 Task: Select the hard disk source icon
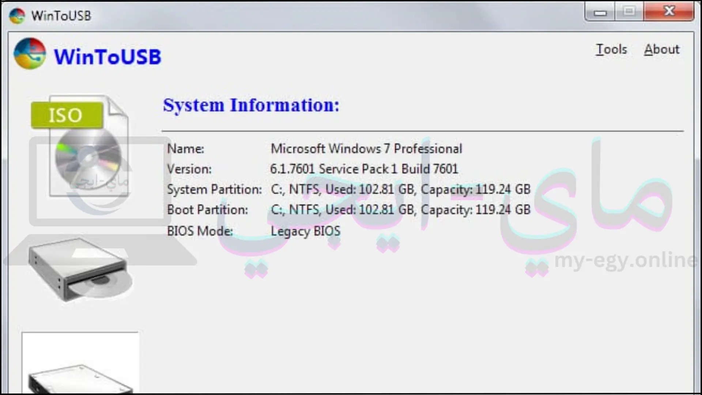pos(80,363)
